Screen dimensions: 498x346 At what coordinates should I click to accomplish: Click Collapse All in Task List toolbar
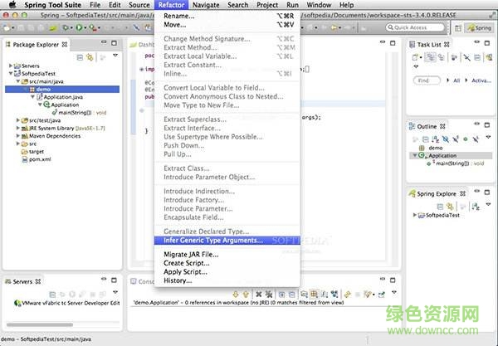[477, 57]
